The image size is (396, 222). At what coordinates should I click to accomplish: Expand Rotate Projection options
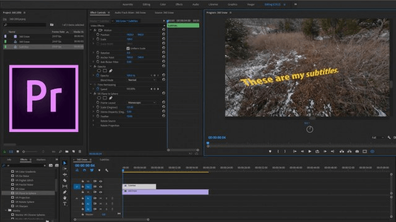(93, 125)
